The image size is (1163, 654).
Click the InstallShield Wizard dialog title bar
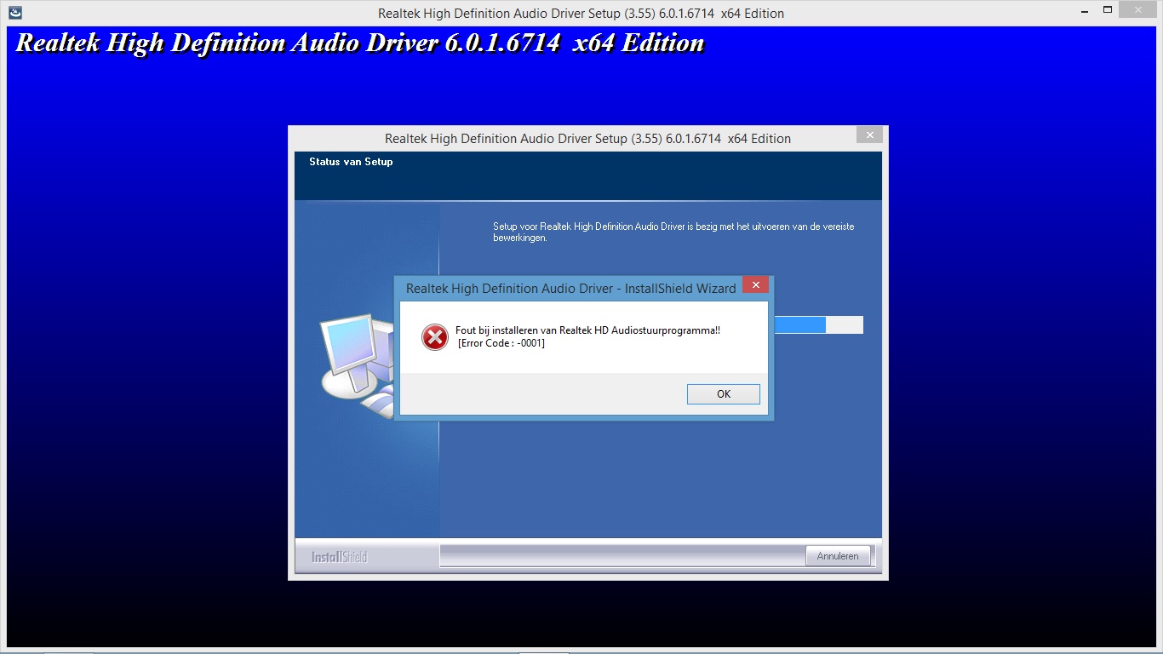pyautogui.click(x=570, y=289)
